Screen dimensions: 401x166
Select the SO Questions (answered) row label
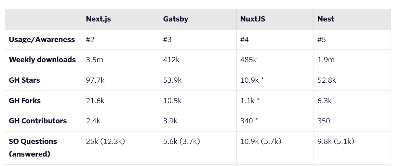33,147
